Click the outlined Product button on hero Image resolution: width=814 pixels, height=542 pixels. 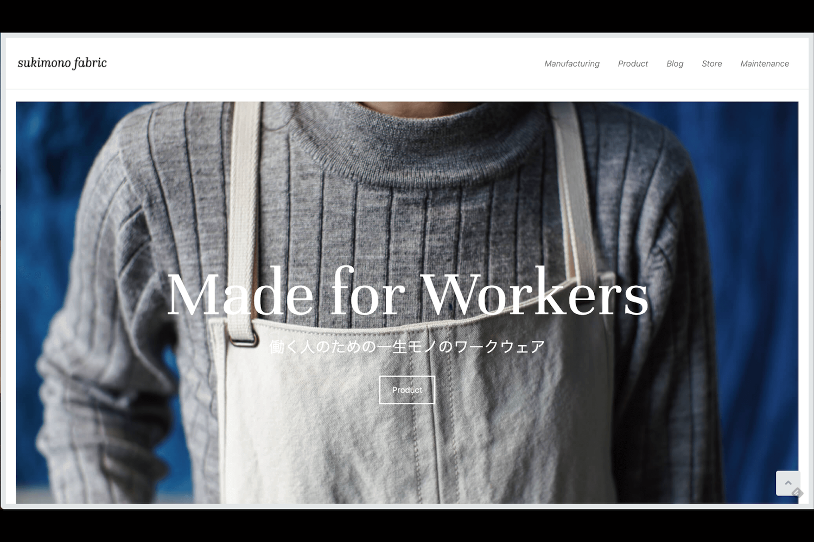[x=407, y=390]
